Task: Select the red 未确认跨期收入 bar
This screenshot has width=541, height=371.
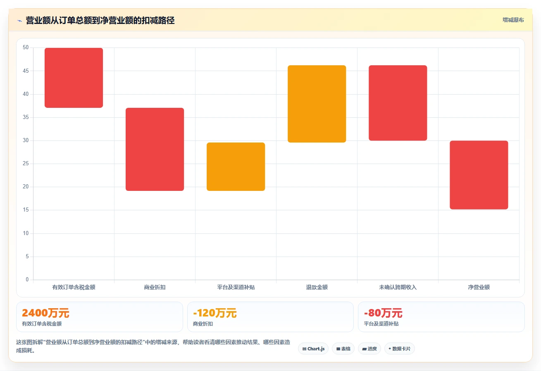Action: point(398,103)
